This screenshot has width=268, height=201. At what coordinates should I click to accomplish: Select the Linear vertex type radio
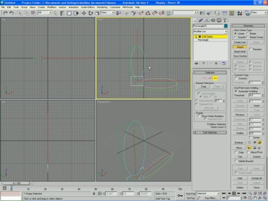(x=236, y=33)
